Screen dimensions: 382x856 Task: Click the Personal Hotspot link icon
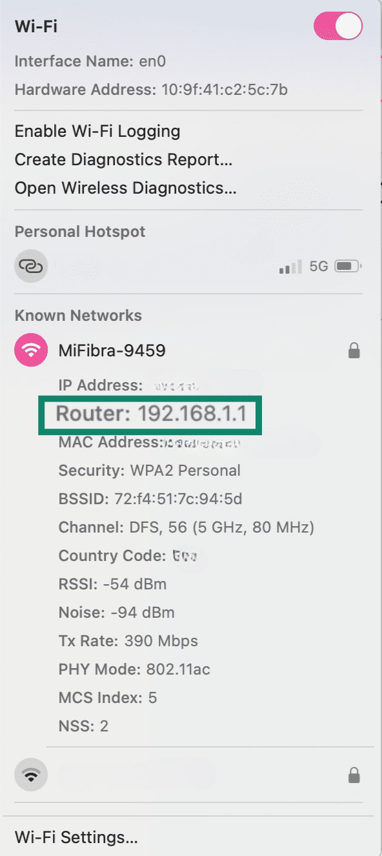(x=31, y=266)
